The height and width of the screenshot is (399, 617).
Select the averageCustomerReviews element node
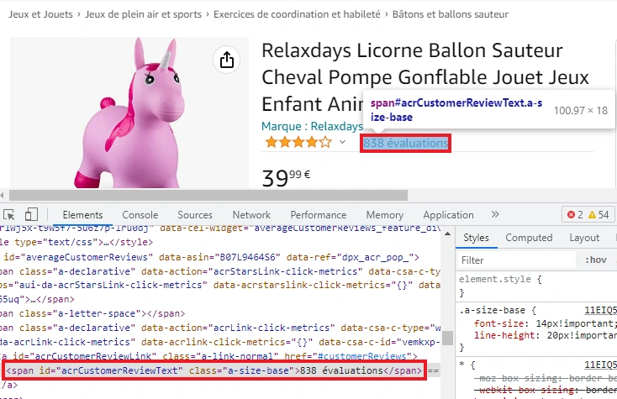pos(210,258)
